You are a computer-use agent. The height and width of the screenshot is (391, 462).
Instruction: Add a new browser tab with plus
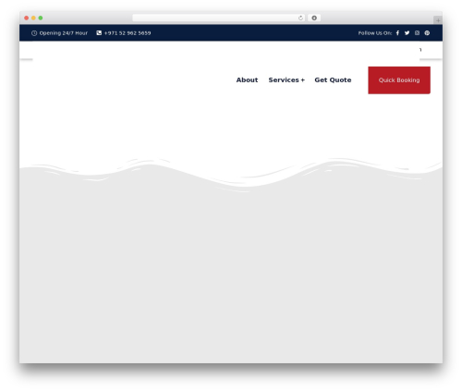point(438,20)
